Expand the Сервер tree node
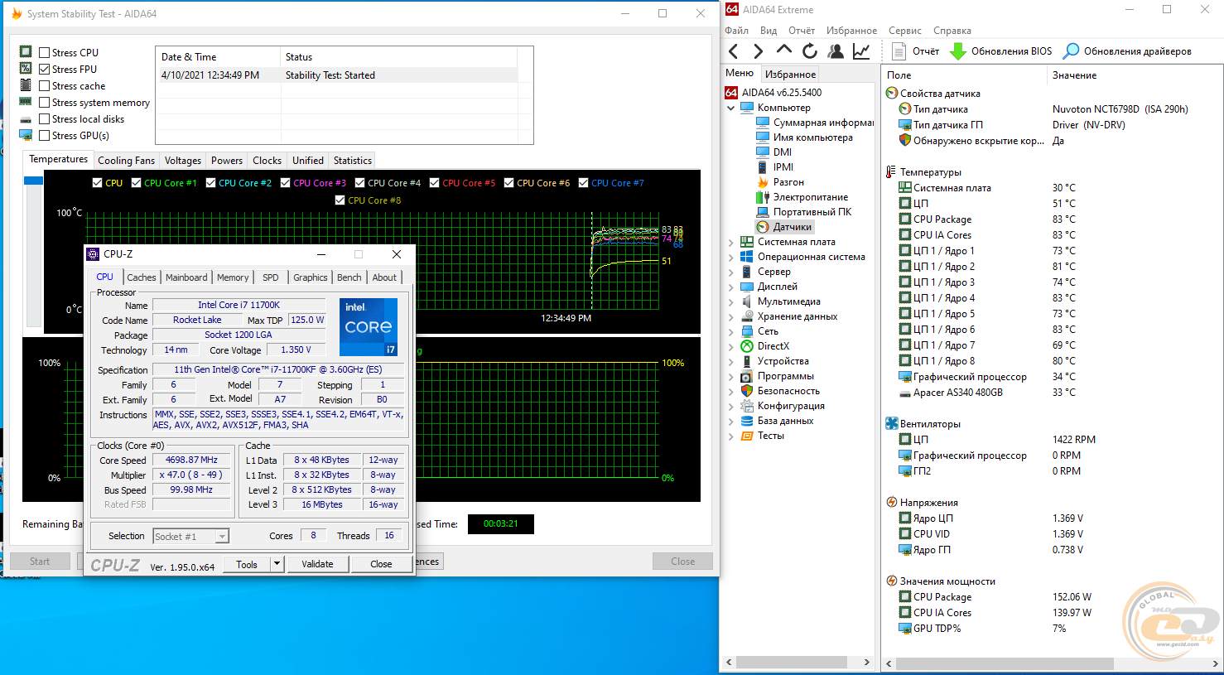 click(730, 272)
